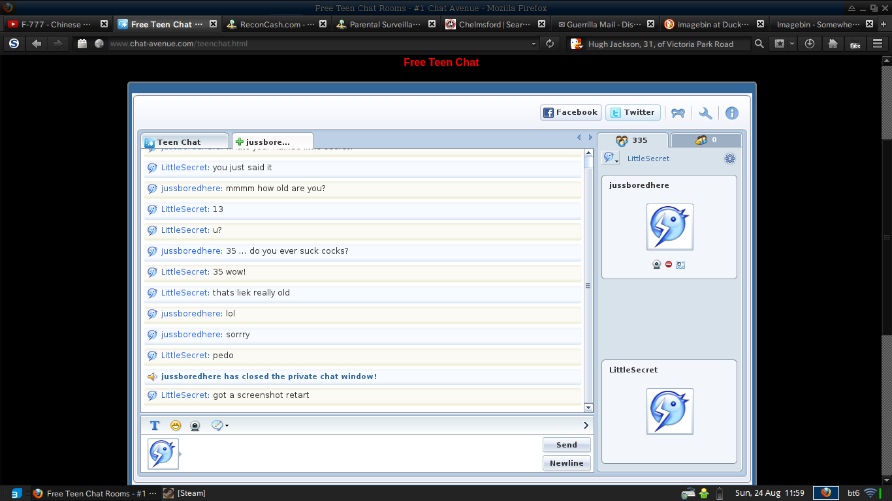Image resolution: width=892 pixels, height=501 pixels.
Task: Click the gear icon beside LittleSecret
Action: [x=730, y=159]
